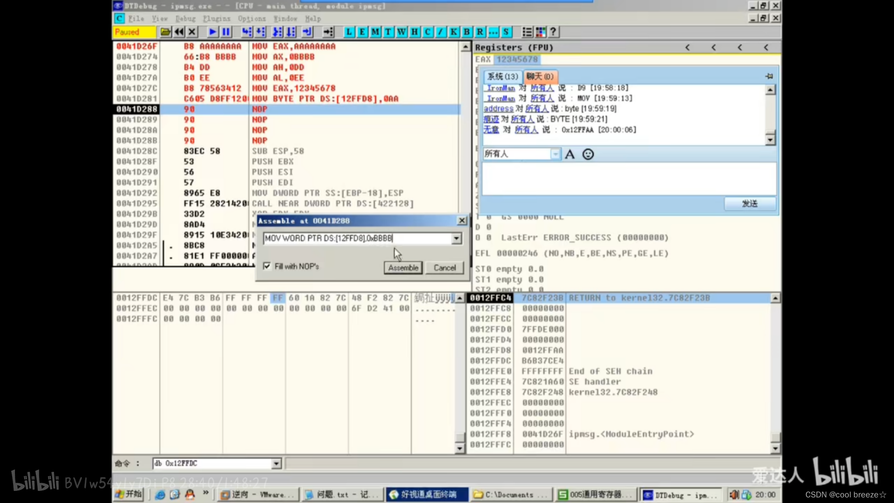The height and width of the screenshot is (503, 894).
Task: Show Run trace with the dots button
Action: pyautogui.click(x=493, y=32)
